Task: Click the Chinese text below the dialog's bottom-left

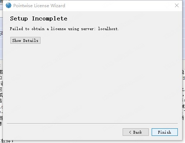Action: (x=6, y=142)
